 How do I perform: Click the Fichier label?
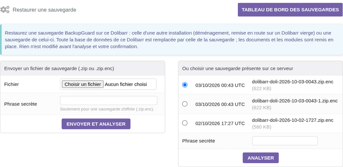pos(12,84)
